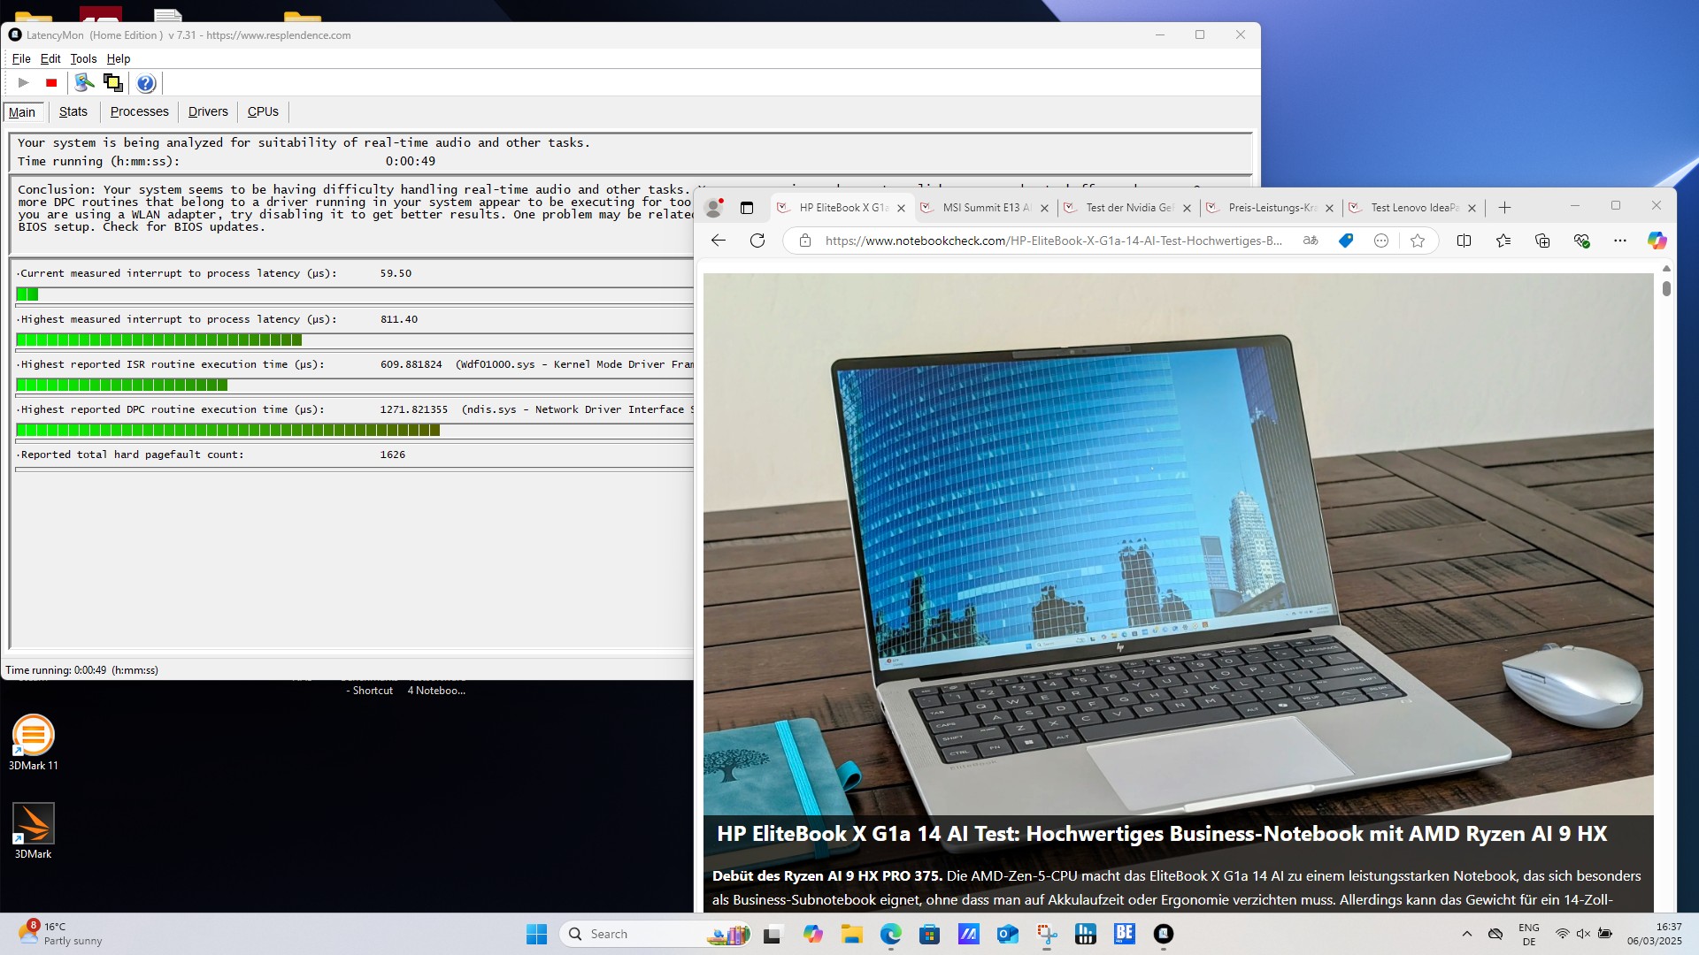The image size is (1699, 955).
Task: Open the Edge tab actions menu
Action: (747, 208)
